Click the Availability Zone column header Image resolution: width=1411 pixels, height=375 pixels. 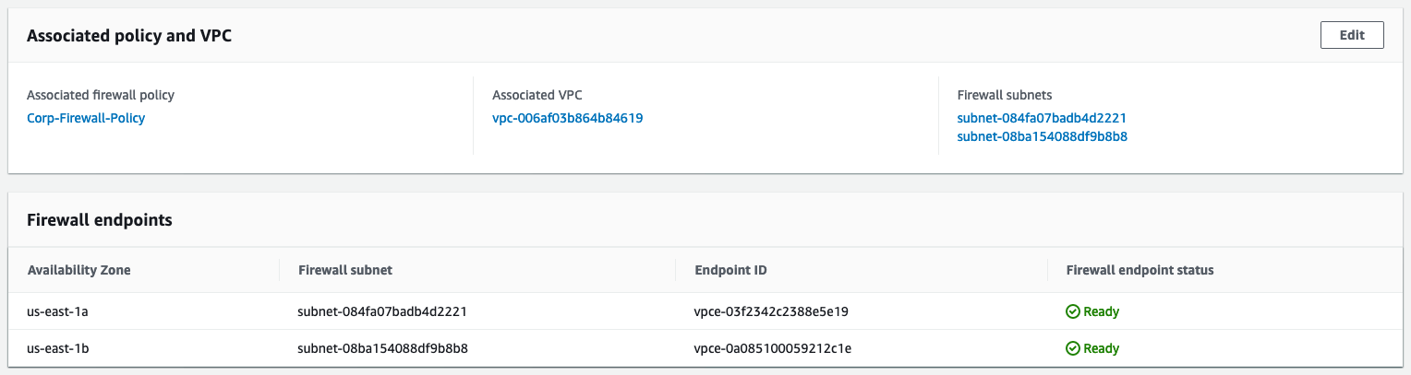[79, 270]
